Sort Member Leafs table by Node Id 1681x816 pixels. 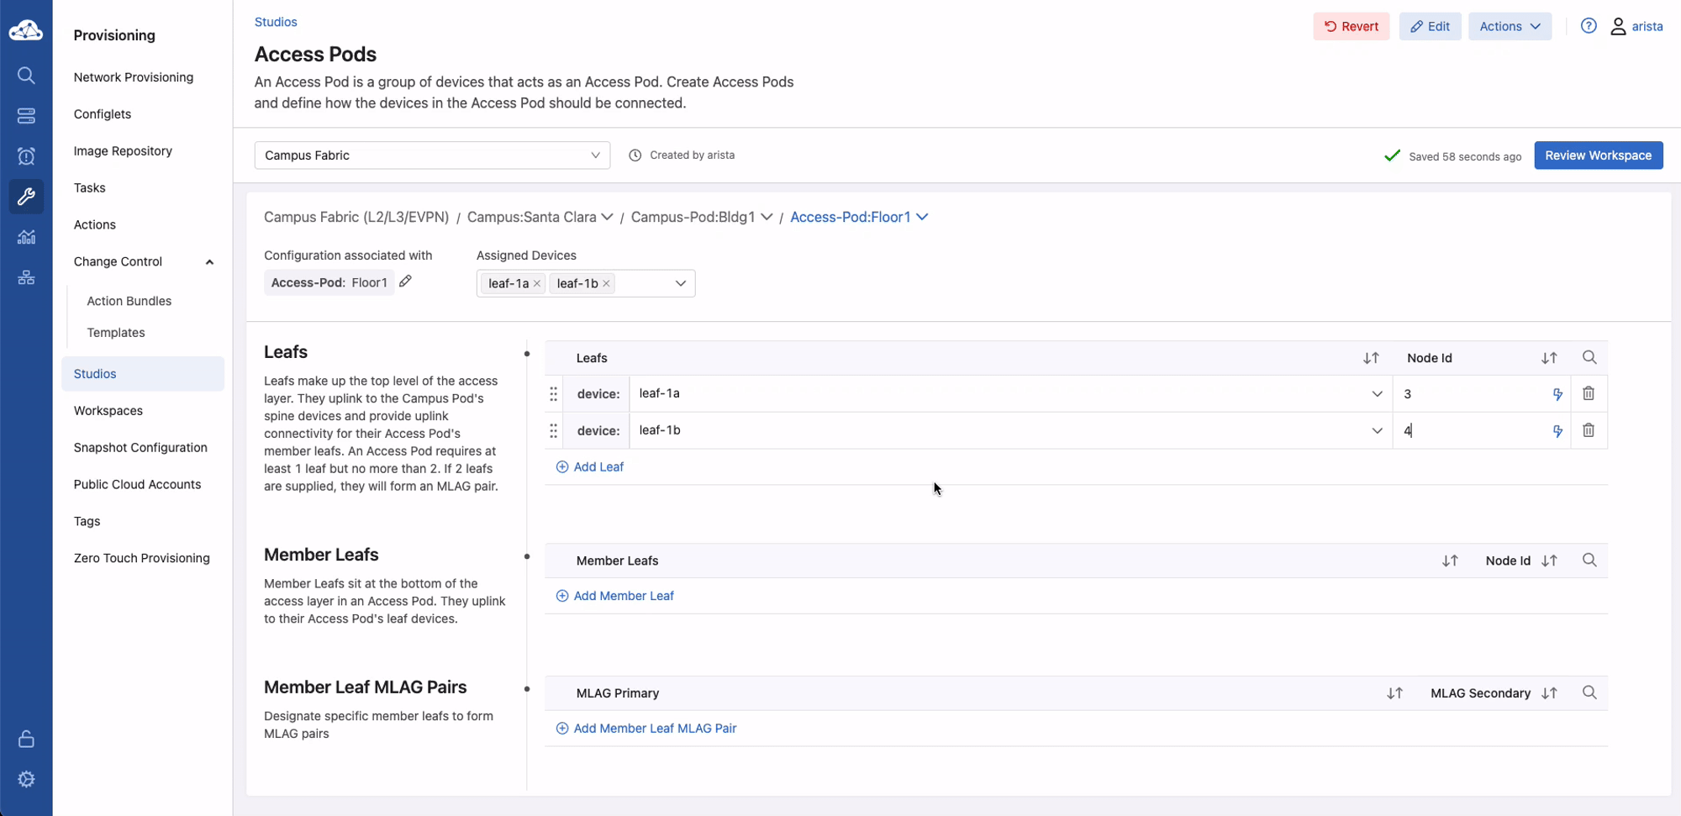pos(1549,561)
